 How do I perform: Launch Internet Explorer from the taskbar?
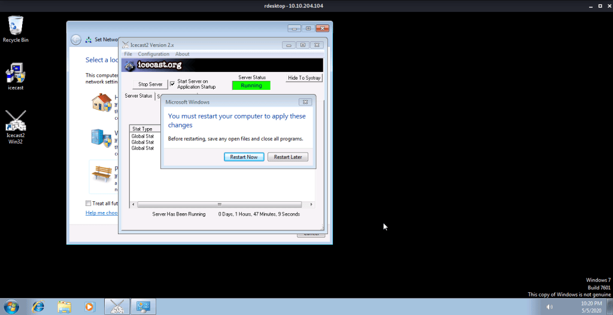coord(38,307)
